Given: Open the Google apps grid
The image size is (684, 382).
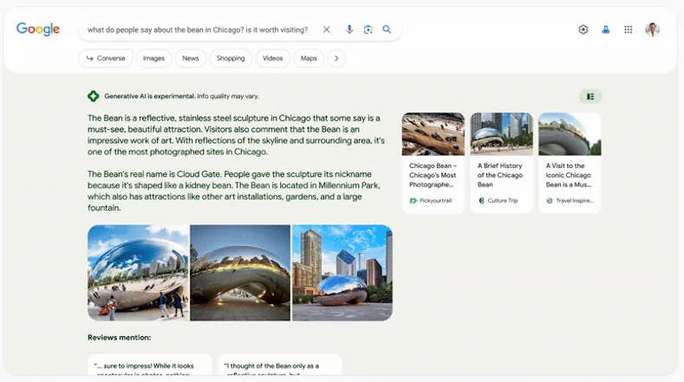Looking at the screenshot, I should tap(629, 29).
